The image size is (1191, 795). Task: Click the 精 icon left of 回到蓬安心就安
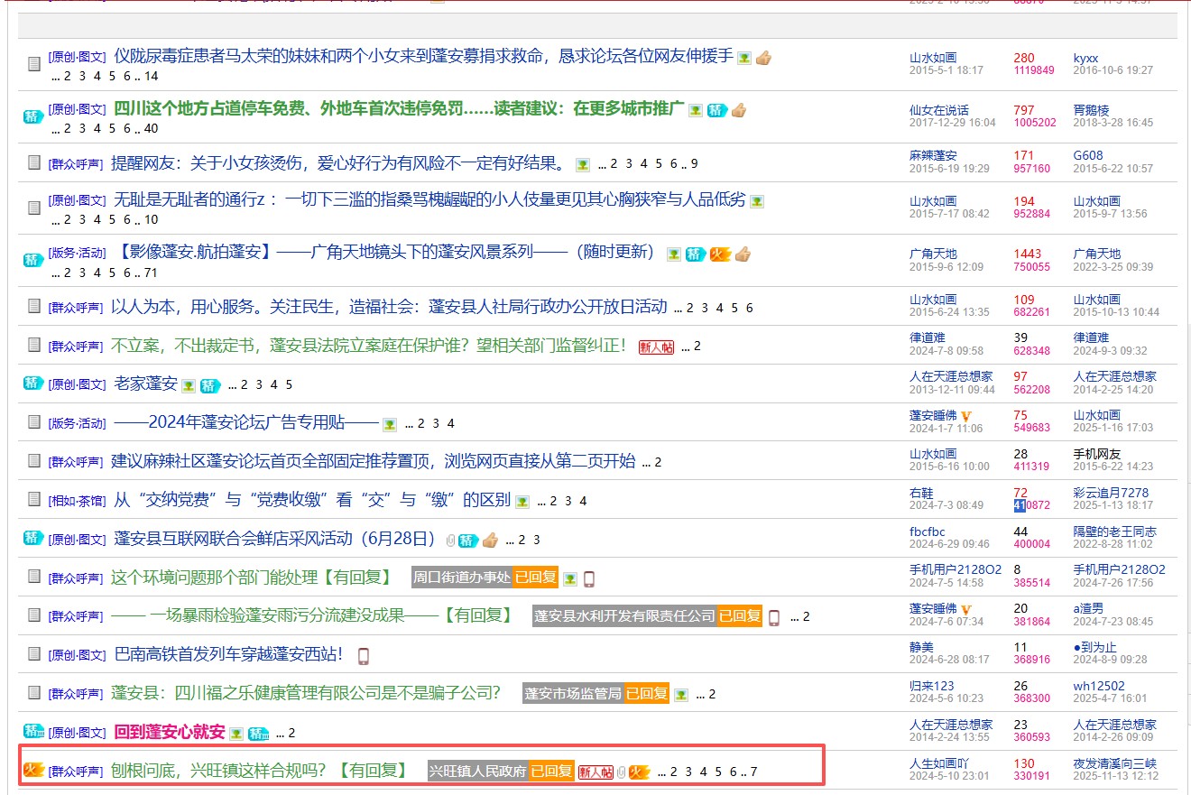point(33,731)
